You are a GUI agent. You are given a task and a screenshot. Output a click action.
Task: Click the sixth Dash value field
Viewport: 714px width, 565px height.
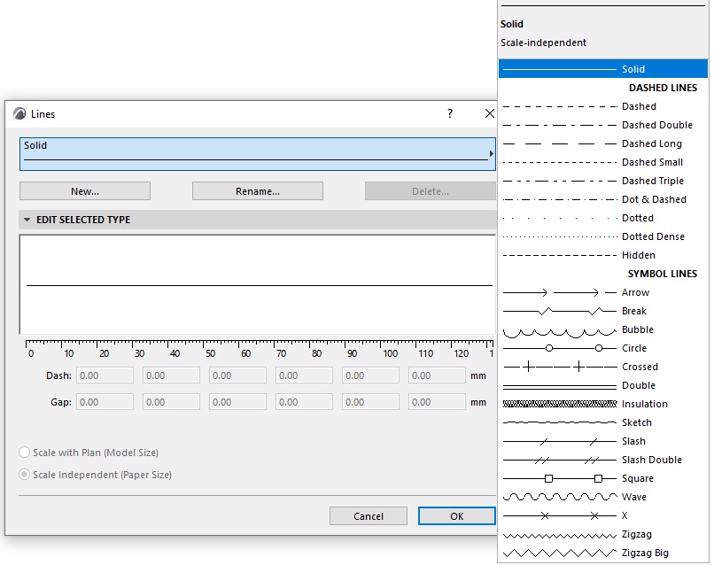(437, 375)
